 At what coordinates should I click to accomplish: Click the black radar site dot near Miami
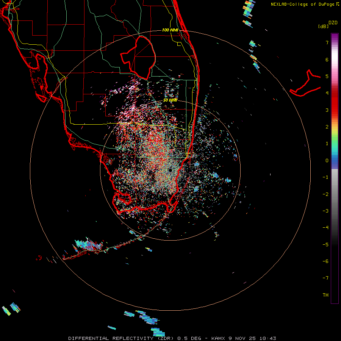coord(170,170)
